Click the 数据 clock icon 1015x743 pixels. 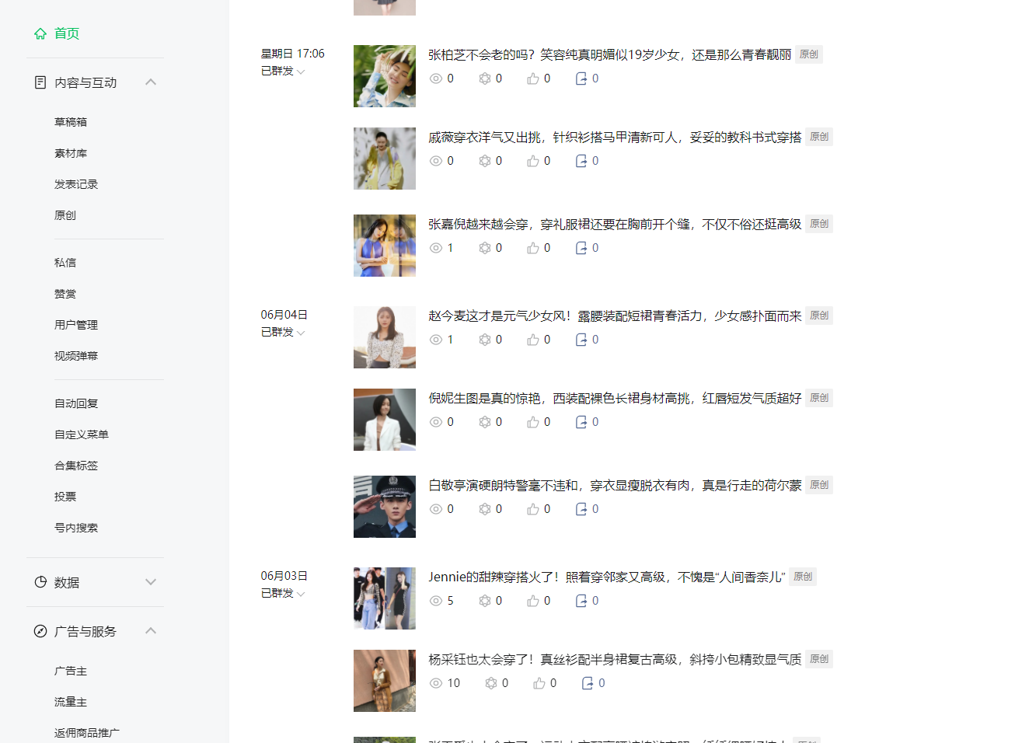(x=40, y=582)
